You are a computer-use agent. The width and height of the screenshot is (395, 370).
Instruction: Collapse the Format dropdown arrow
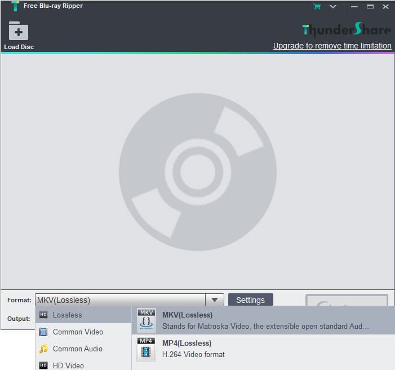[x=215, y=300]
